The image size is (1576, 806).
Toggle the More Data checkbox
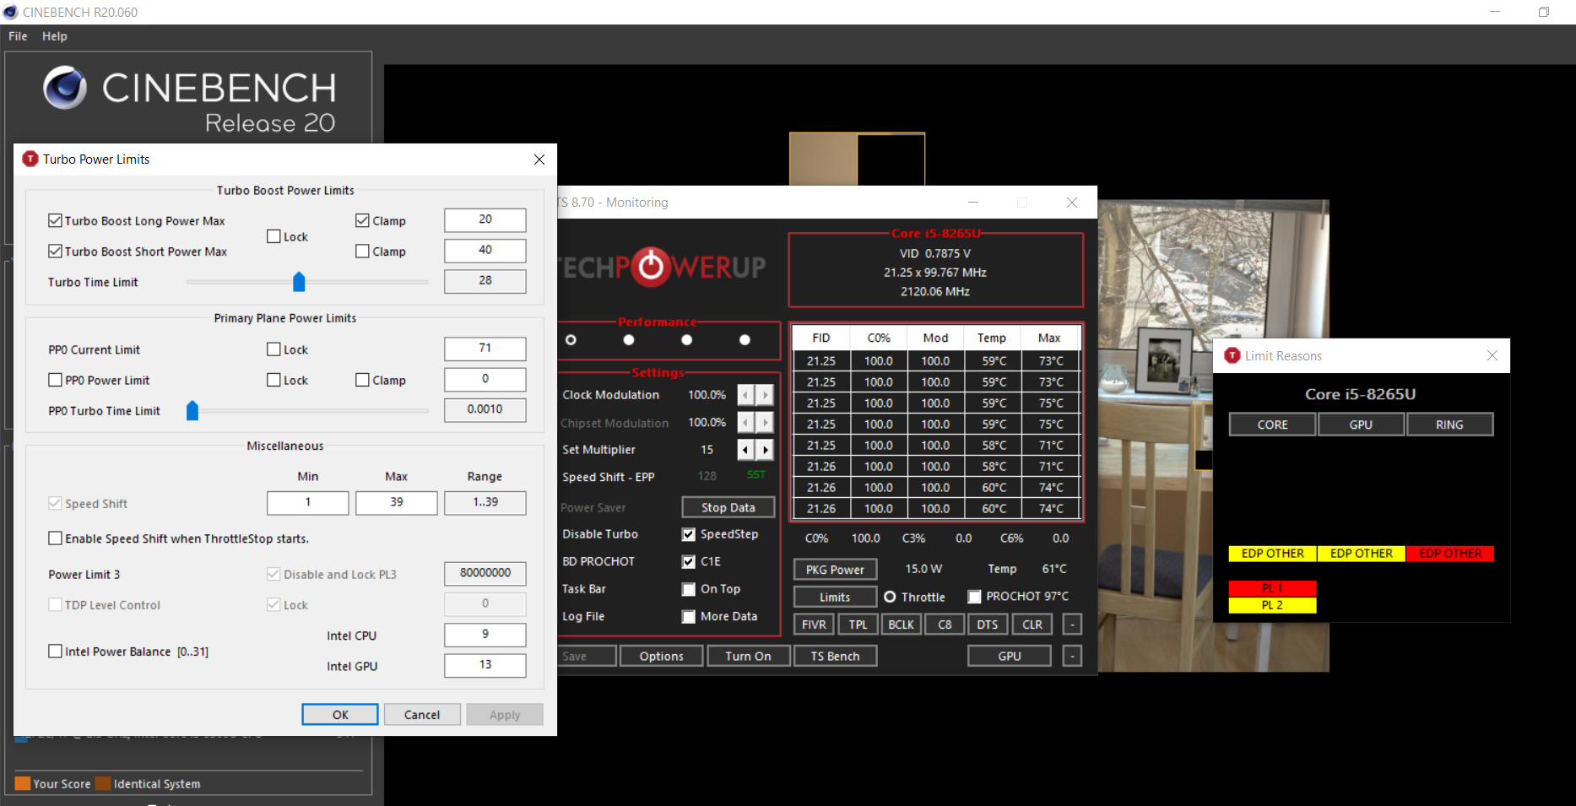(689, 616)
